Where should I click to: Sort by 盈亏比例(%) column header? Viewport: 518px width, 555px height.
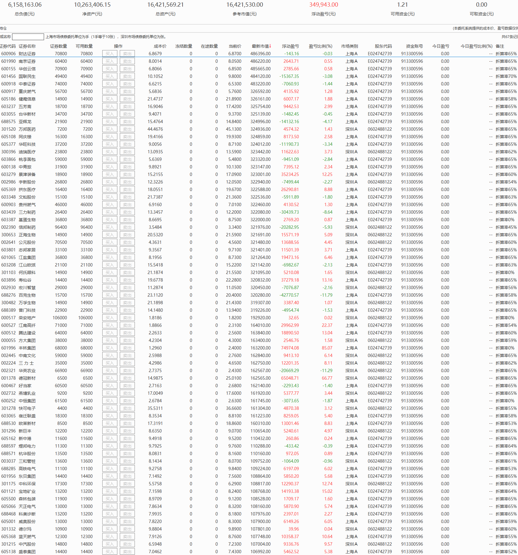point(320,46)
